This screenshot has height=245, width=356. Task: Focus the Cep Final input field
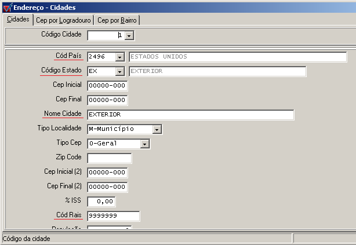pyautogui.click(x=107, y=100)
